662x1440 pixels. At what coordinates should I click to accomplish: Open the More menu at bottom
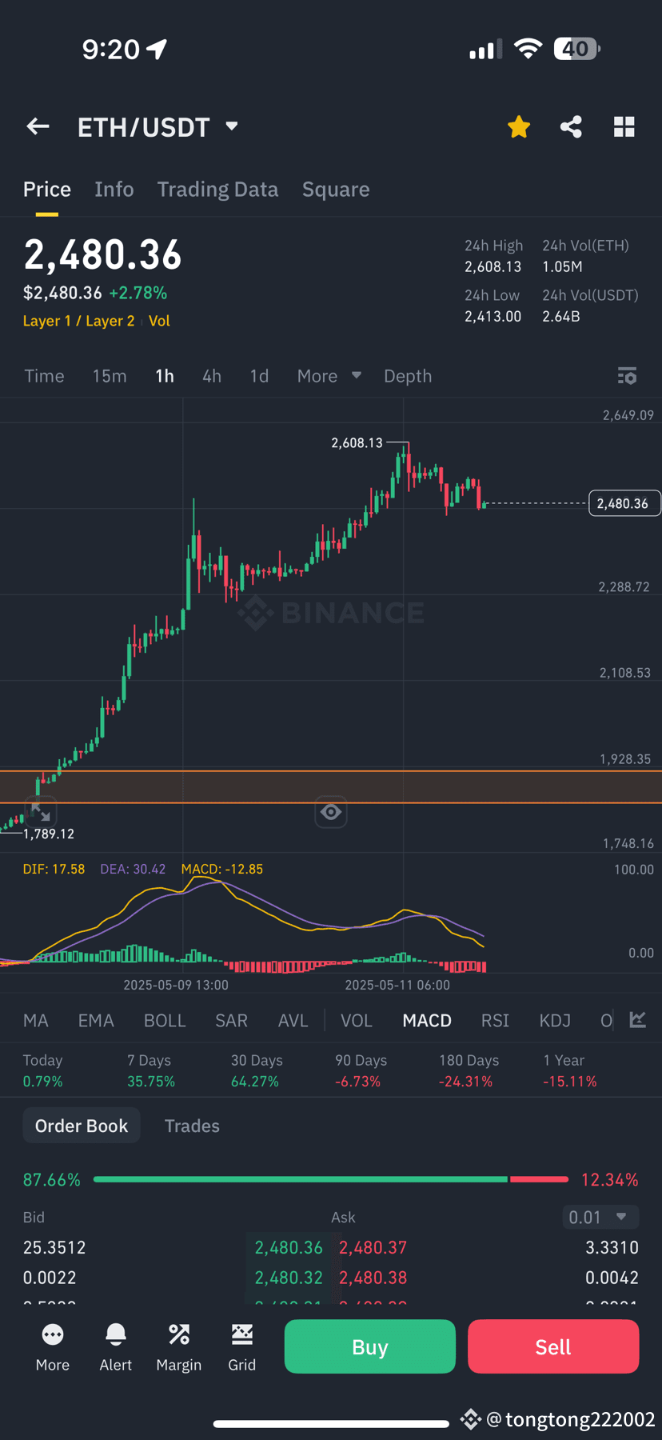(53, 1347)
